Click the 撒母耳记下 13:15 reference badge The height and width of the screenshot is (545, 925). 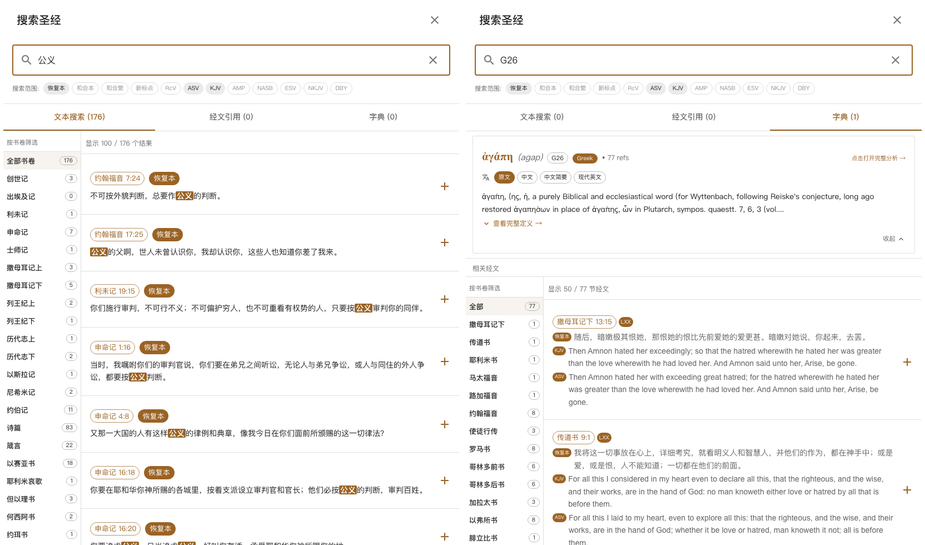(x=584, y=322)
